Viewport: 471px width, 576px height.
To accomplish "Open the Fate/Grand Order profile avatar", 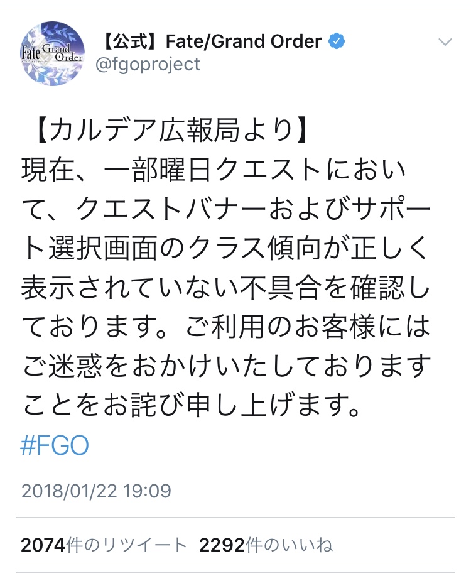I will pyautogui.click(x=53, y=53).
